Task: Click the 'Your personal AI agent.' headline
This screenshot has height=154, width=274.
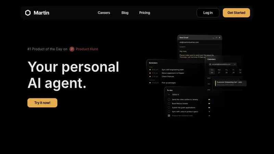Action: pyautogui.click(x=73, y=75)
